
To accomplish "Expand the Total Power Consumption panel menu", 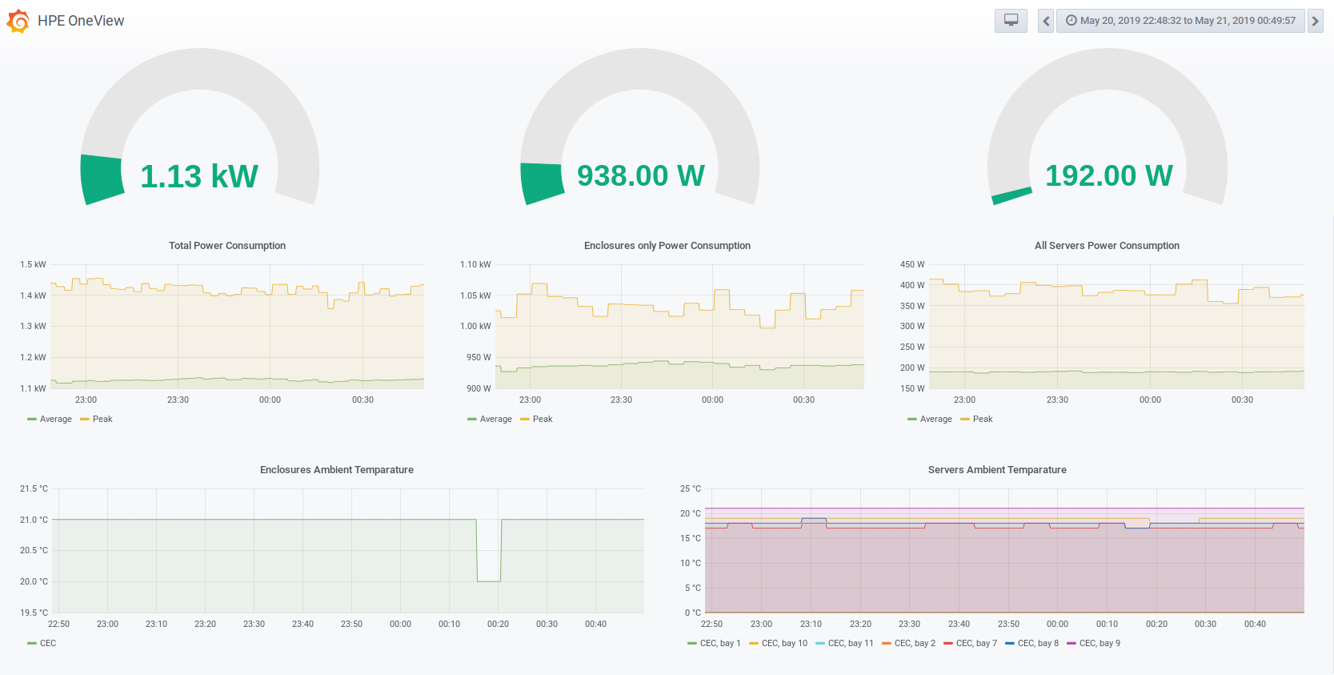I will click(x=227, y=246).
